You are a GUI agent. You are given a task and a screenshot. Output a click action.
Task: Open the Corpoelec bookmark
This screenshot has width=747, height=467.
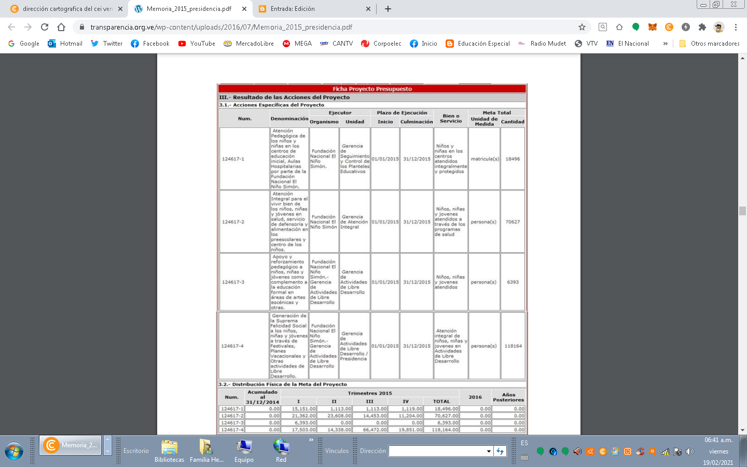(x=381, y=44)
